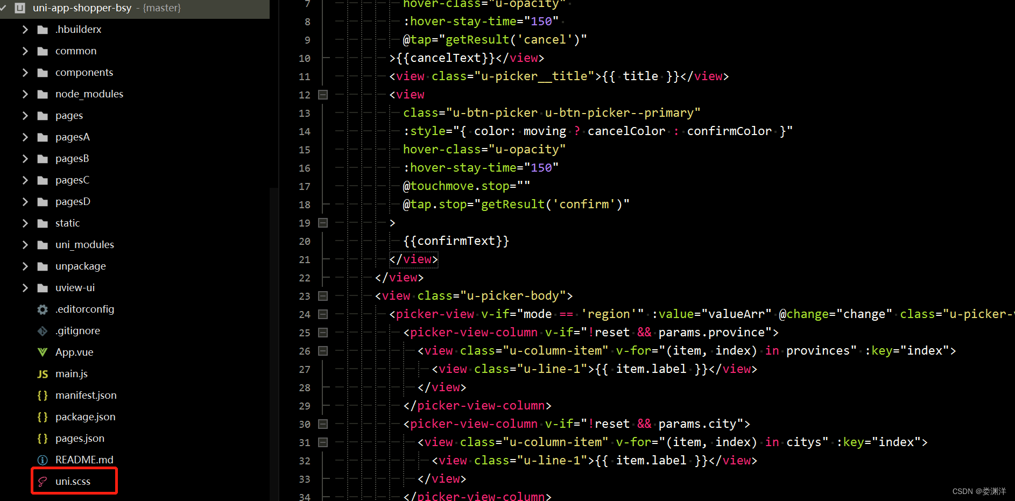Screen dimensions: 1015x501
Task: Click 'params.province' on line 25
Action: pyautogui.click(x=711, y=333)
